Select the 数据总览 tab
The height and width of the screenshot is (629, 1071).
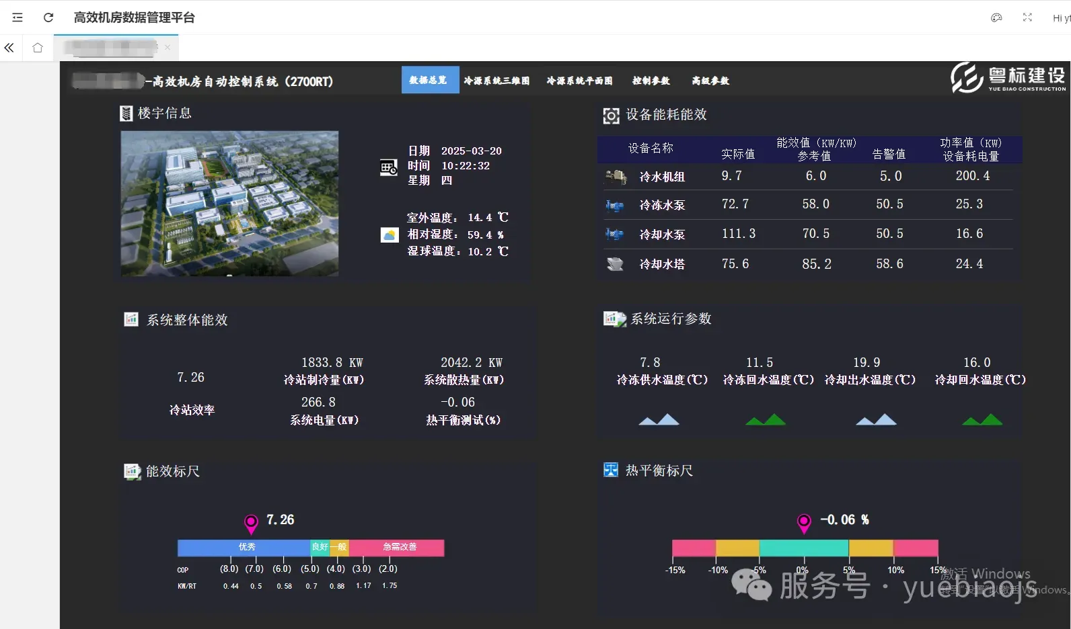point(431,80)
